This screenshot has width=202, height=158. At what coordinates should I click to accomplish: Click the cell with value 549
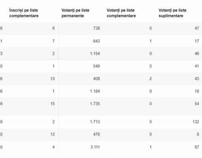coord(96,66)
